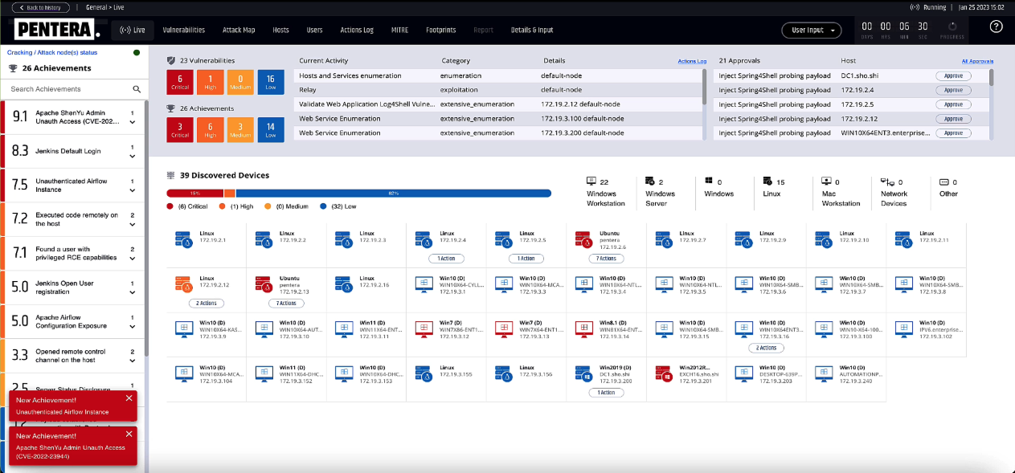Image resolution: width=1015 pixels, height=473 pixels.
Task: Click the help question mark icon
Action: (996, 27)
